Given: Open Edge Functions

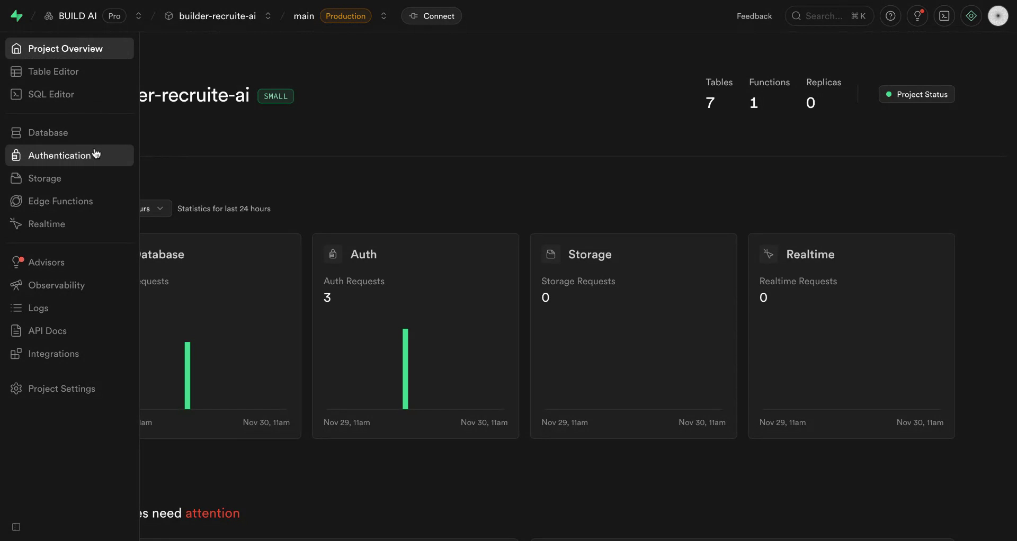Looking at the screenshot, I should pos(59,201).
